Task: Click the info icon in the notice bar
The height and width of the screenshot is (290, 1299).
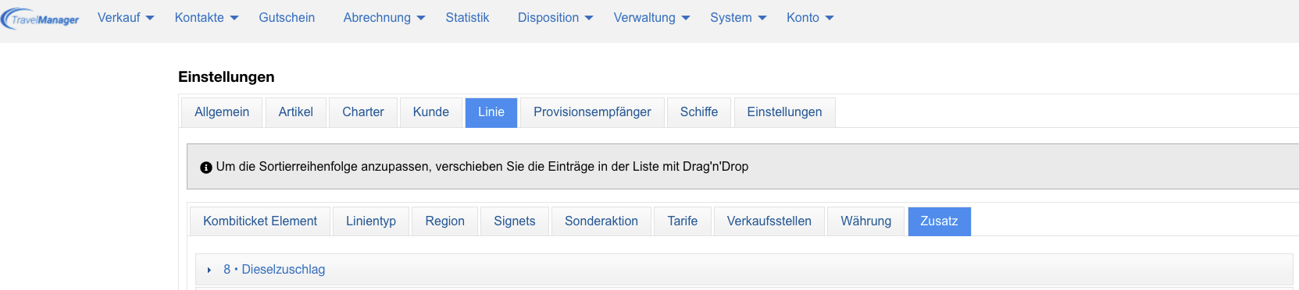Action: pos(206,168)
